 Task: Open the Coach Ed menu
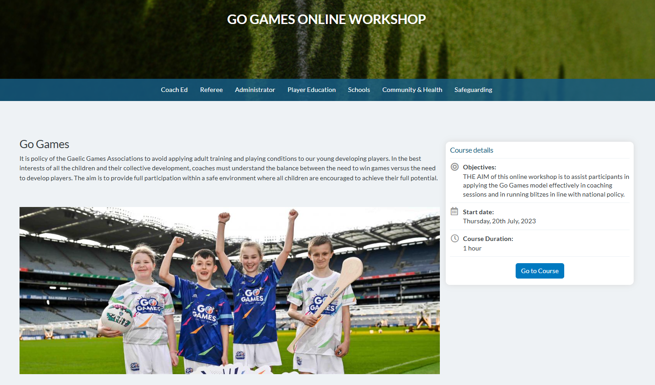click(174, 90)
